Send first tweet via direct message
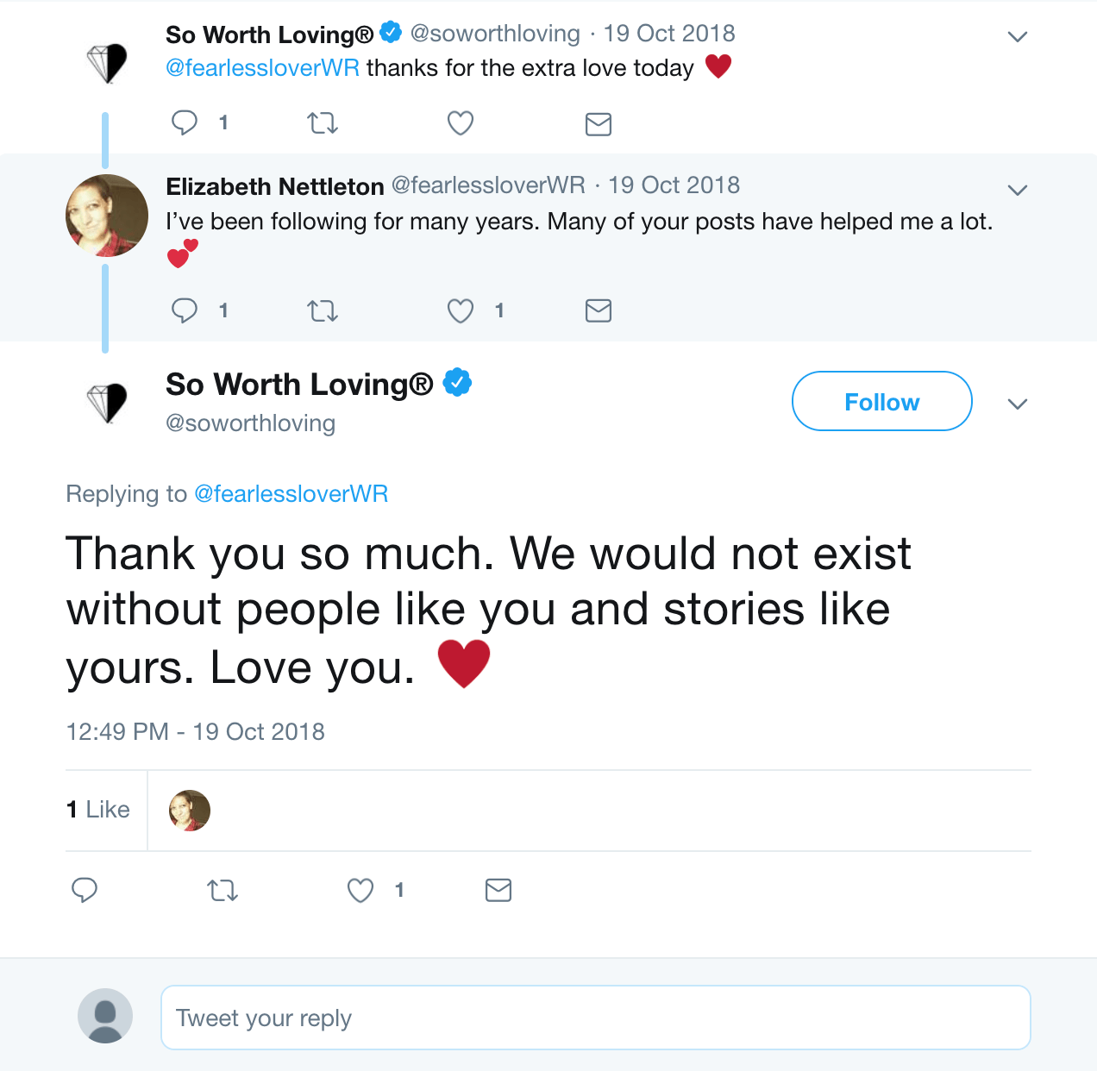 pyautogui.click(x=599, y=124)
